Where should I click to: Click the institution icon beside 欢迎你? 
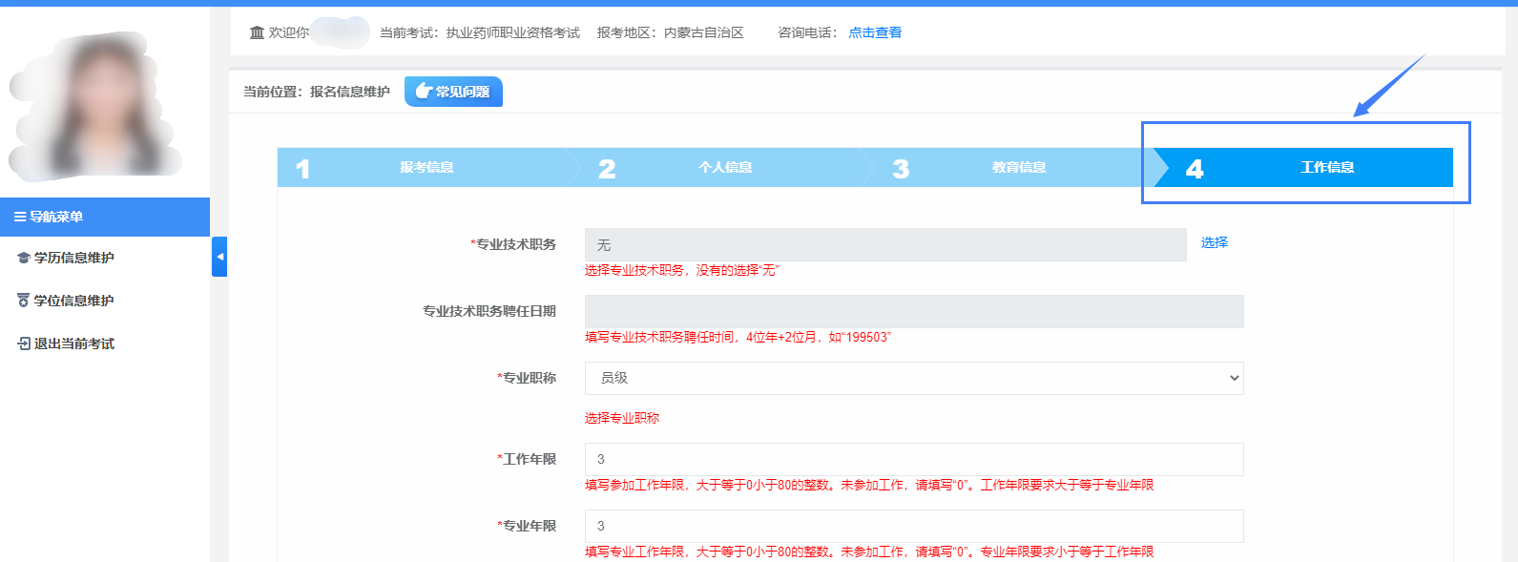pos(257,32)
